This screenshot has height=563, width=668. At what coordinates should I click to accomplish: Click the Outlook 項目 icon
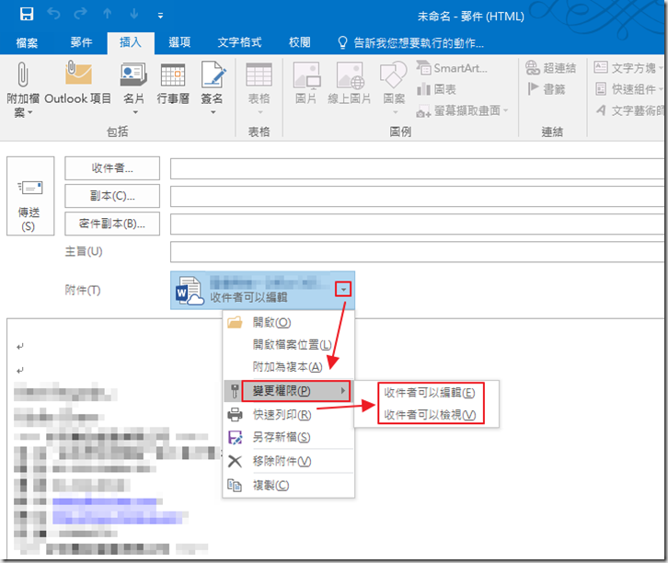coord(77,75)
